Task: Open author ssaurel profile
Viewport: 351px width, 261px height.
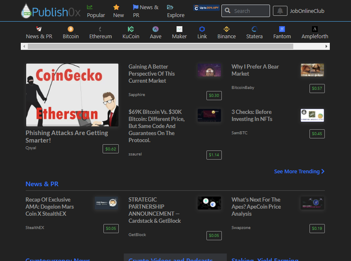Action: (x=135, y=154)
